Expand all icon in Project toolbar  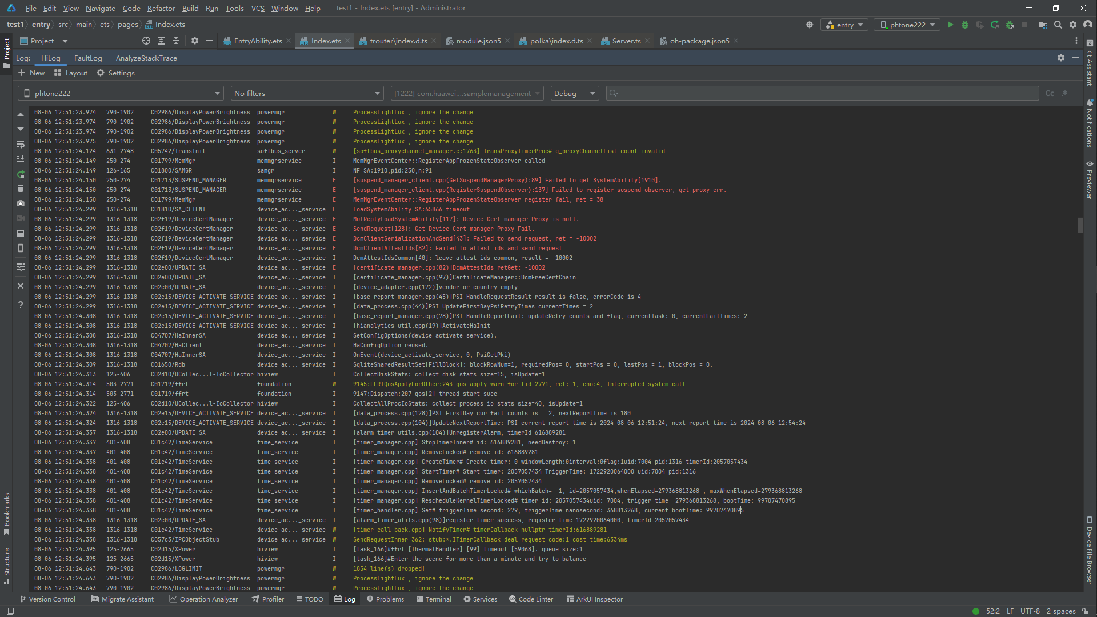tap(161, 41)
